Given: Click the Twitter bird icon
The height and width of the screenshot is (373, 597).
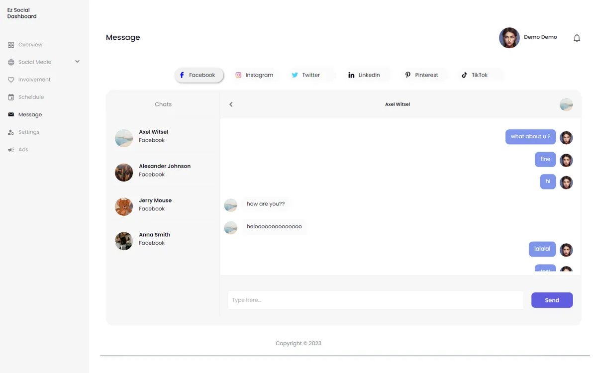Looking at the screenshot, I should point(295,75).
